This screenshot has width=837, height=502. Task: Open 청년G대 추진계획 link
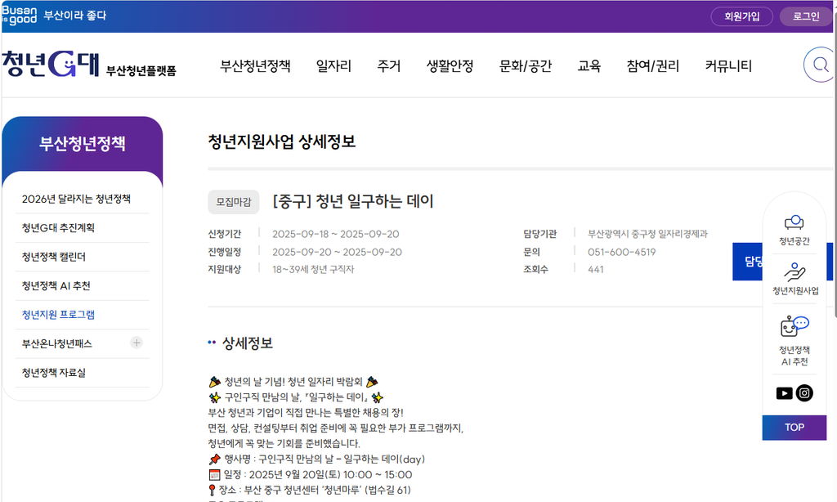(58, 227)
